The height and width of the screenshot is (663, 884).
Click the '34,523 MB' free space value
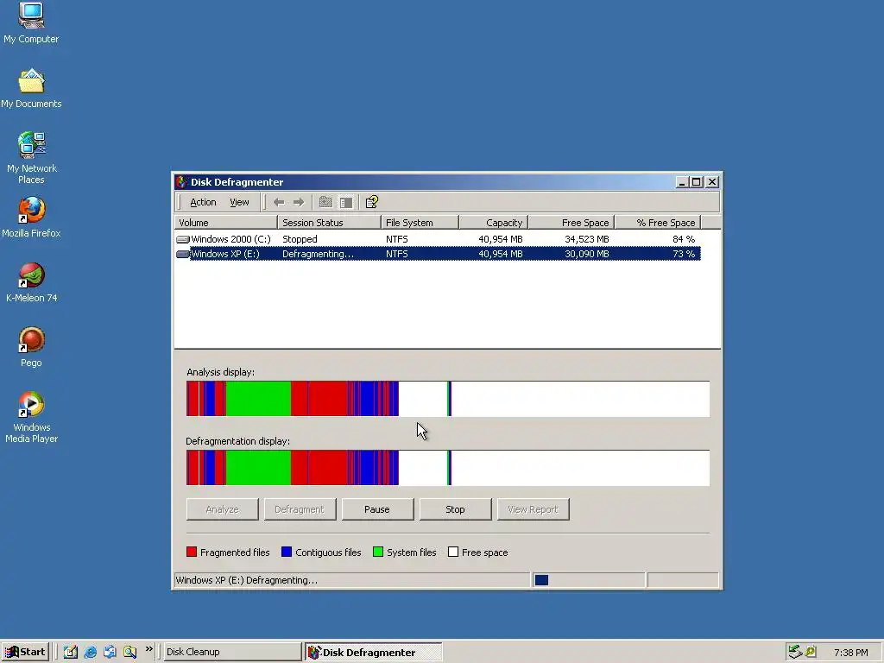(587, 240)
